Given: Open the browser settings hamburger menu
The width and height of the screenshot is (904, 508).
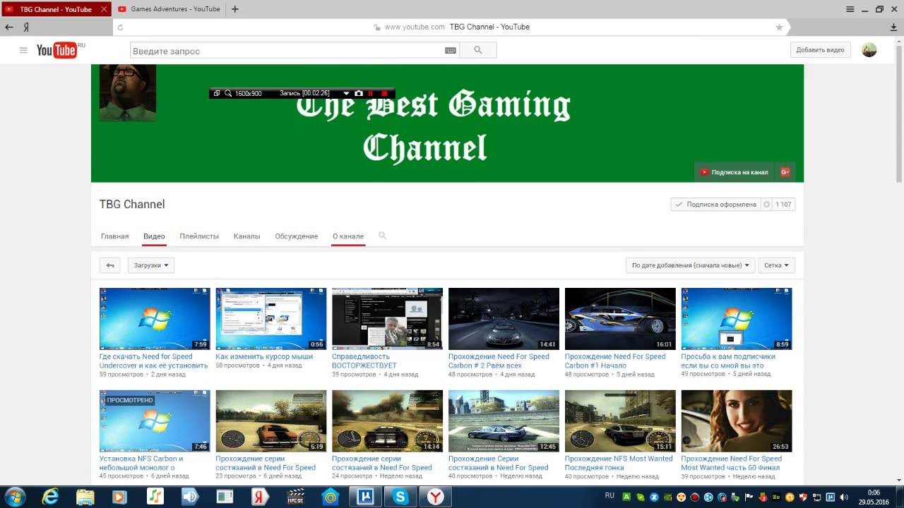Looking at the screenshot, I should 851,9.
